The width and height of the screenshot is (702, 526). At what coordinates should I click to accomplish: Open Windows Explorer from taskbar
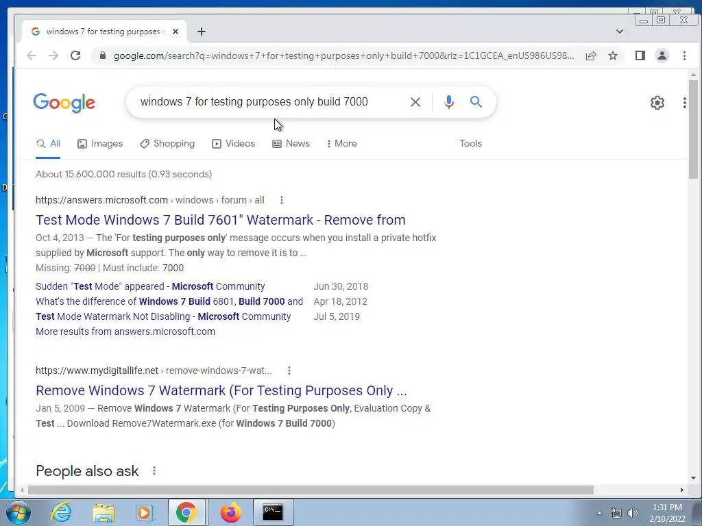104,512
